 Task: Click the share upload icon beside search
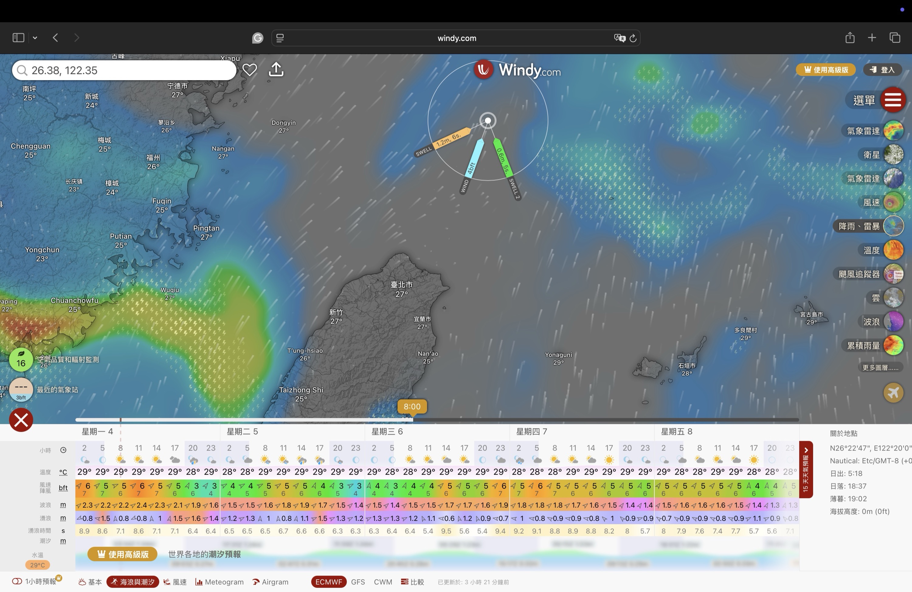(276, 70)
